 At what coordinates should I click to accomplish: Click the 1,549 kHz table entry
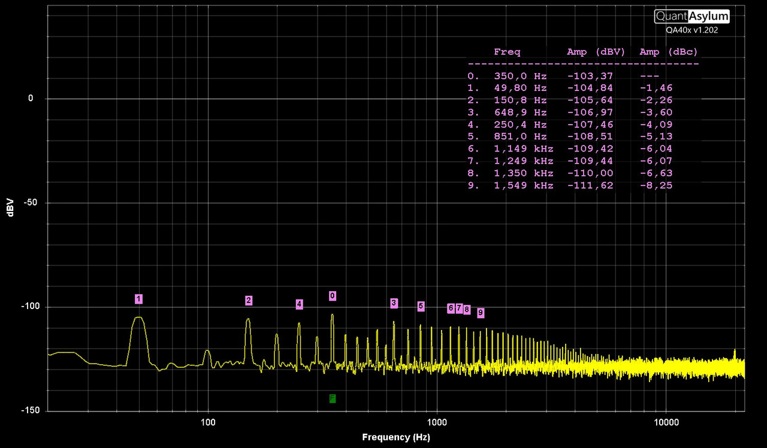point(524,186)
